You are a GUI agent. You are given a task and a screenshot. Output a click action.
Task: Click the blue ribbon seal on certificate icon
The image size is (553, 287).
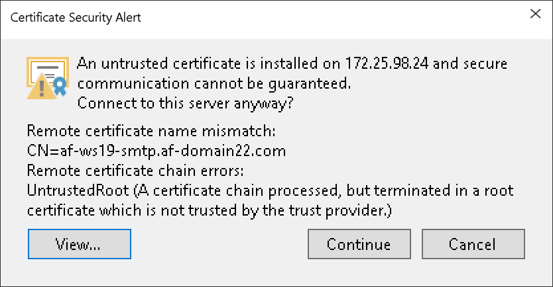(x=60, y=86)
